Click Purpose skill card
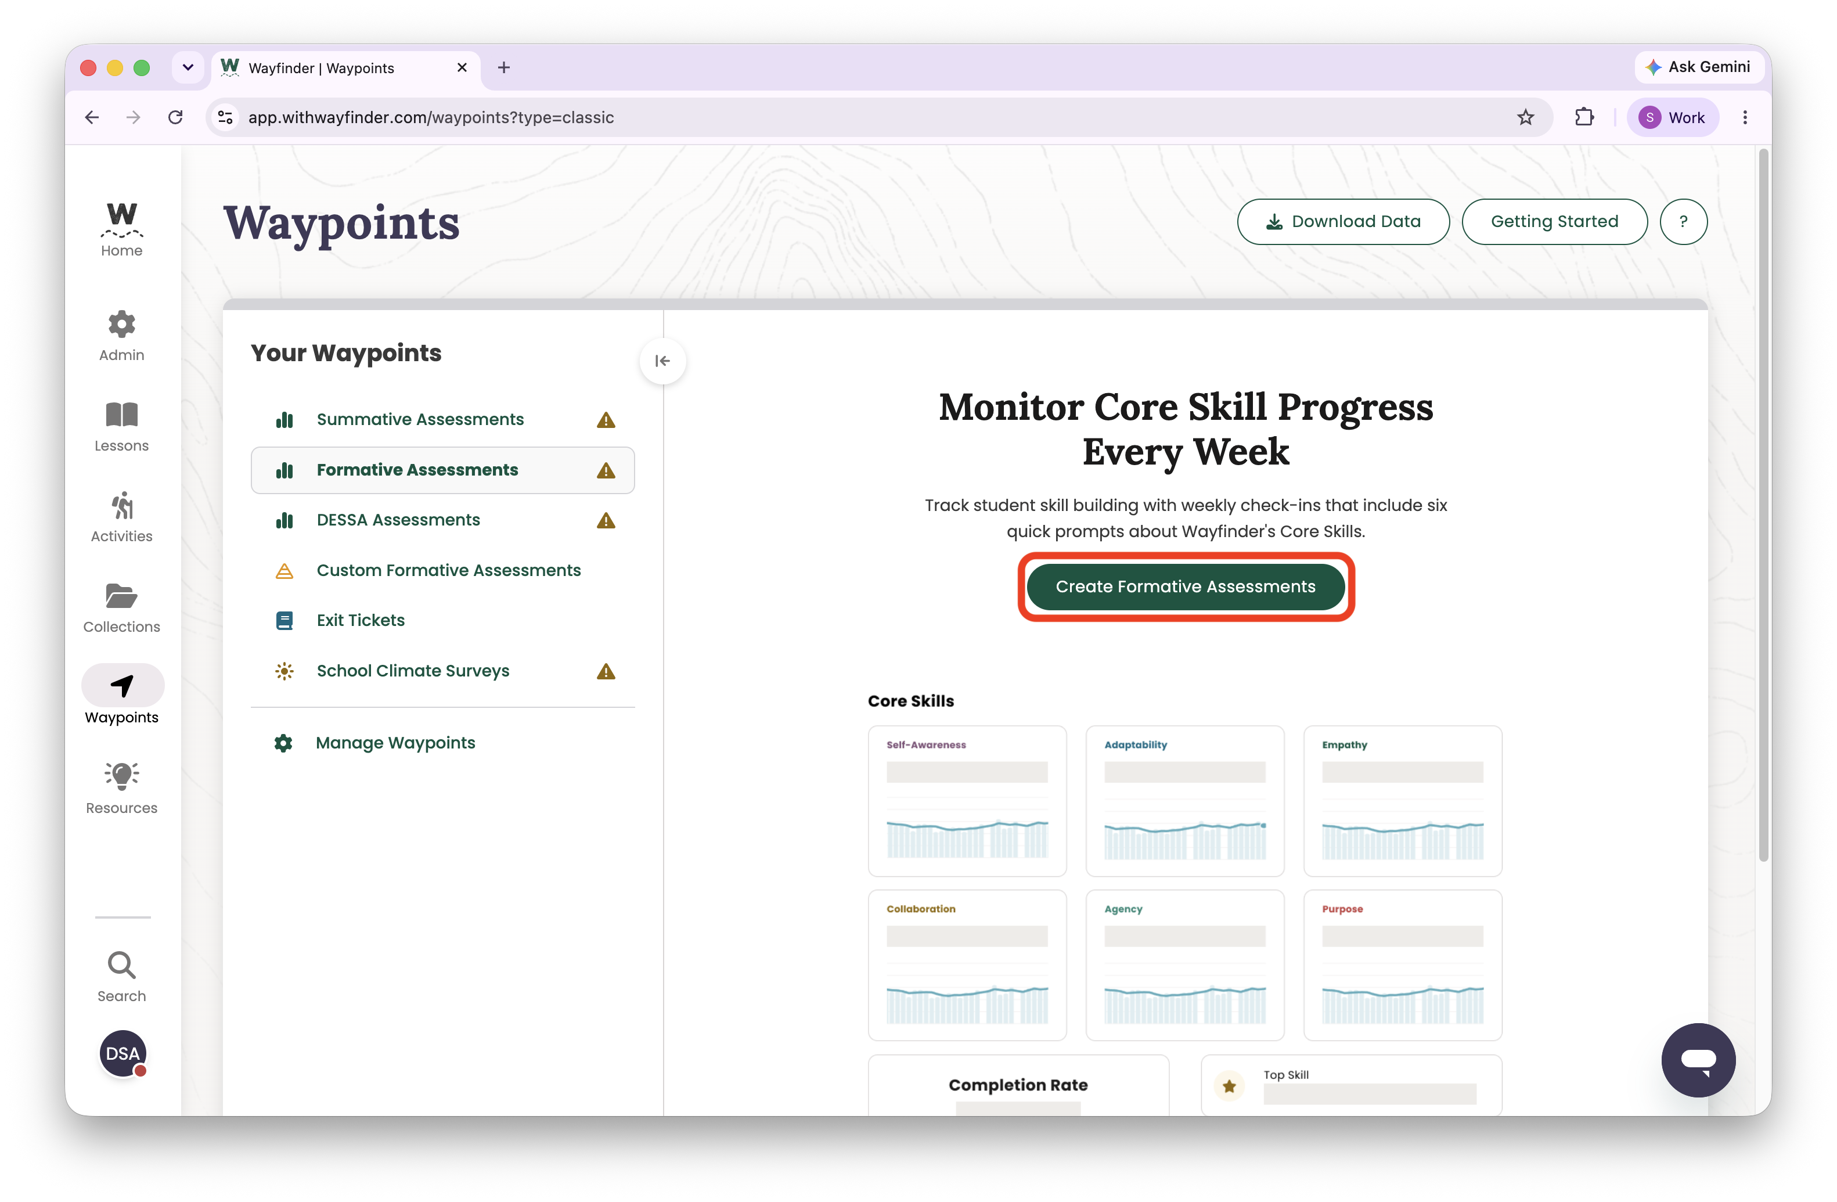This screenshot has width=1837, height=1202. tap(1403, 965)
